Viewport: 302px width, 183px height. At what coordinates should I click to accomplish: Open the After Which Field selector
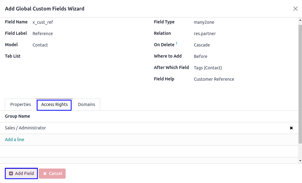208,68
